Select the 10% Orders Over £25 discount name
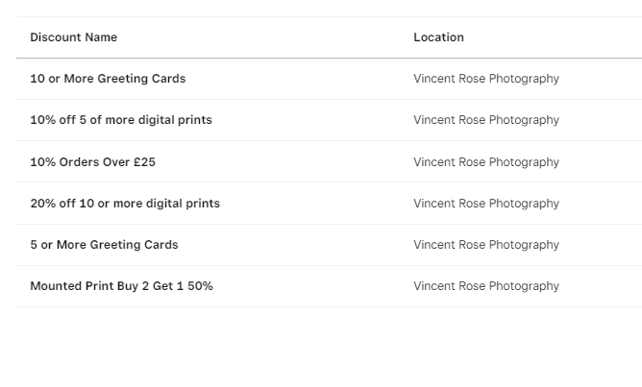642x387 pixels. pyautogui.click(x=92, y=162)
